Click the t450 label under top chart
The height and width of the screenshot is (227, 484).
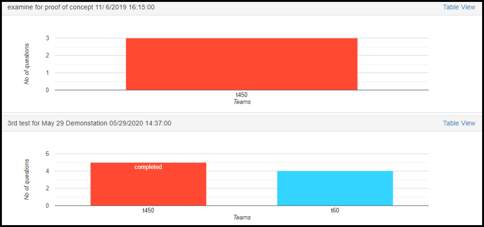tap(242, 96)
